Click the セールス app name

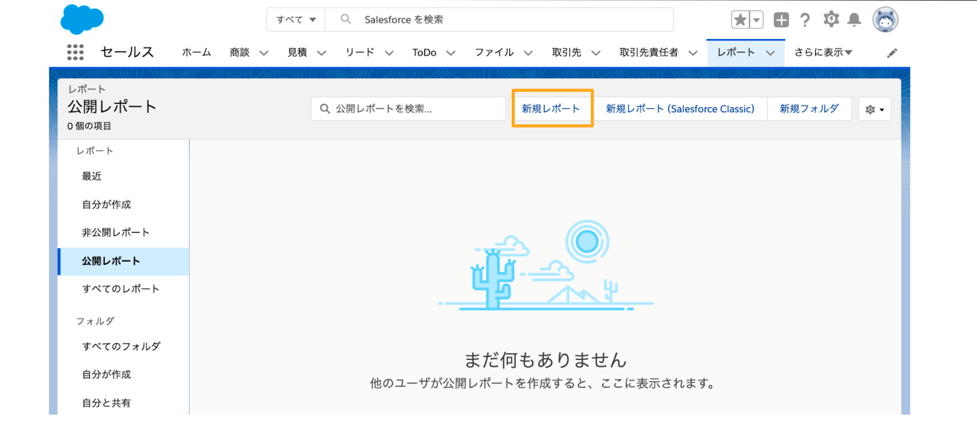127,52
